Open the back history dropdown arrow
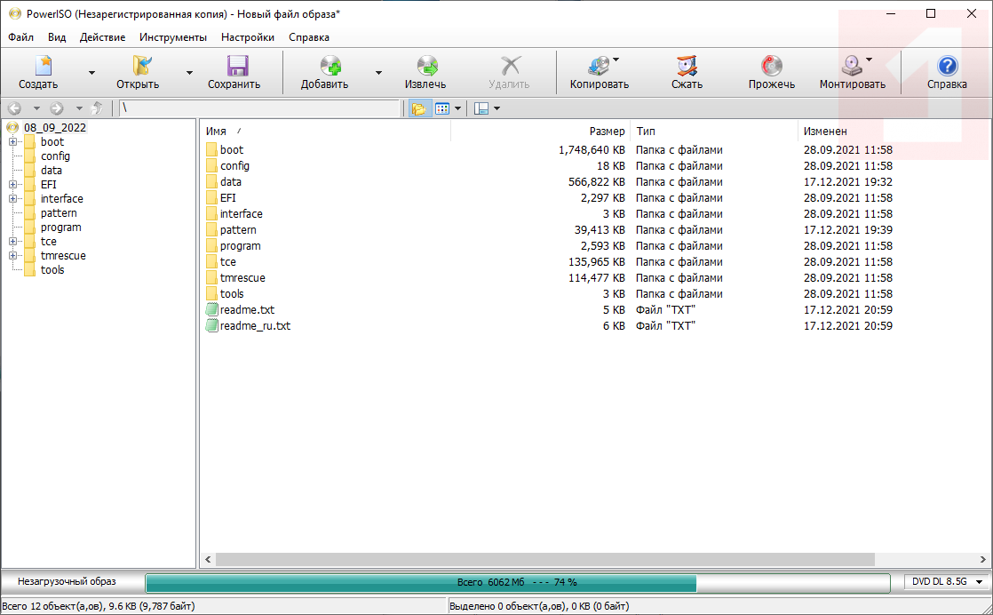 click(36, 108)
